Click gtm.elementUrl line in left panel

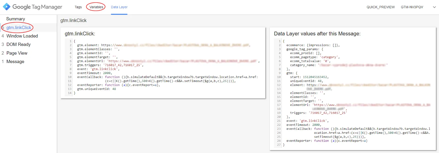click(168, 61)
